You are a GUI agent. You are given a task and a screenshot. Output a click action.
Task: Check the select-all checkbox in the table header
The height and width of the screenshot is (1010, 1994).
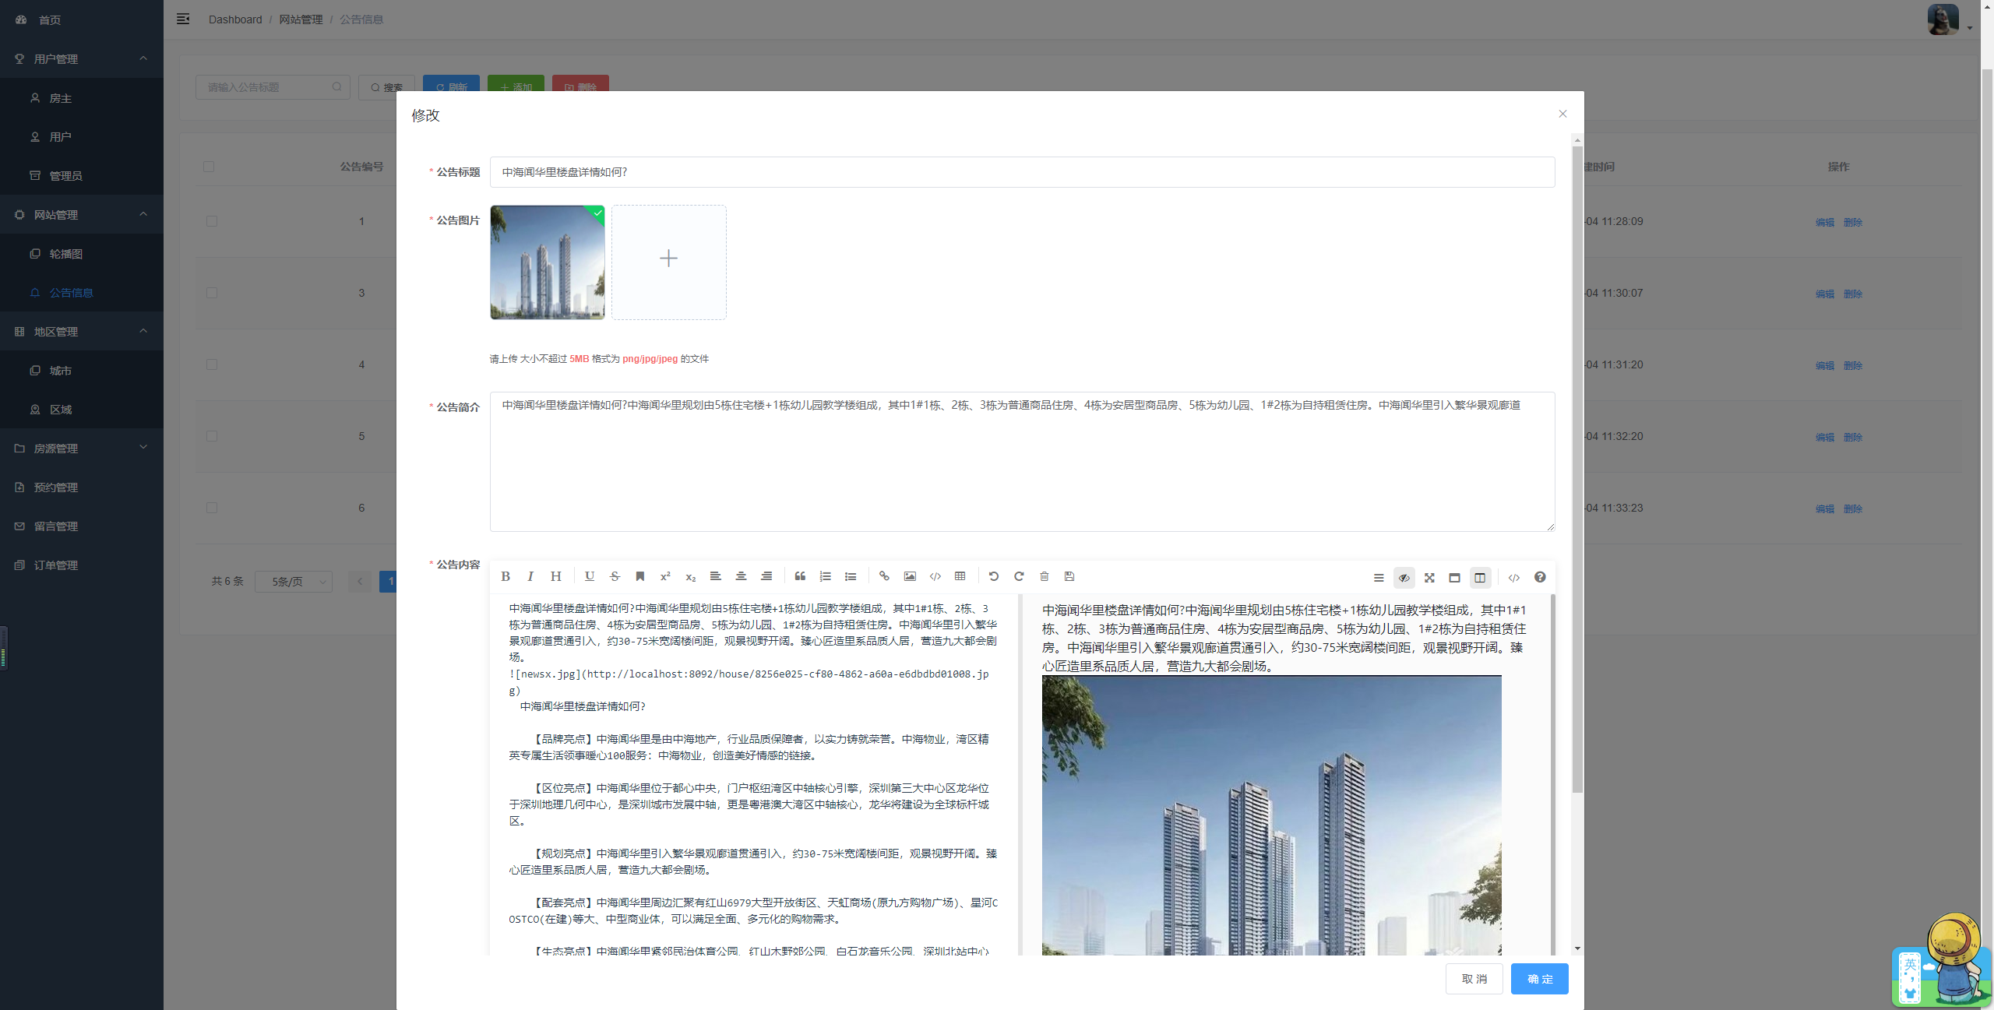coord(209,166)
